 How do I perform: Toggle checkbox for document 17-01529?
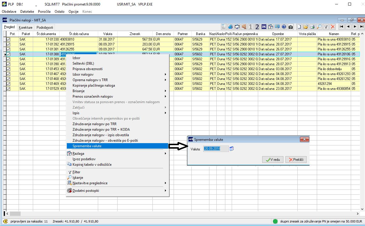[x=8, y=89]
